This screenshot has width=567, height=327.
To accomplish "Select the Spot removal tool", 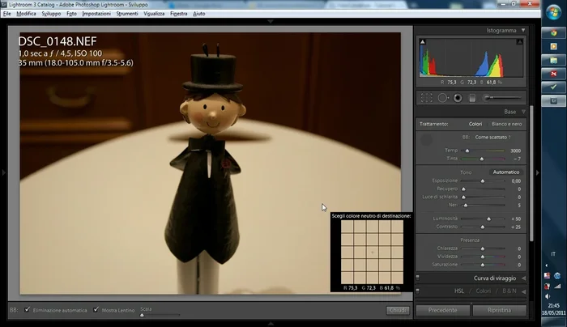I will [x=441, y=98].
